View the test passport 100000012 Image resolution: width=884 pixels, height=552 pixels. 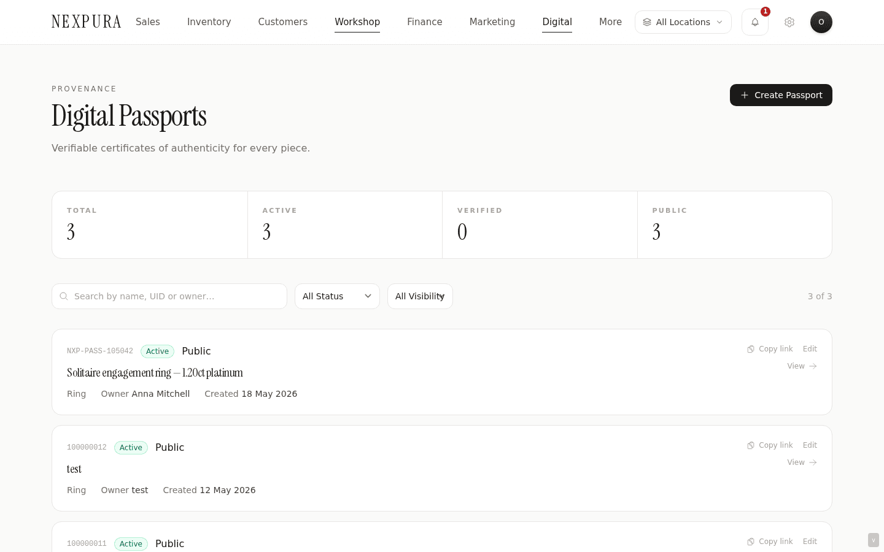pos(802,462)
